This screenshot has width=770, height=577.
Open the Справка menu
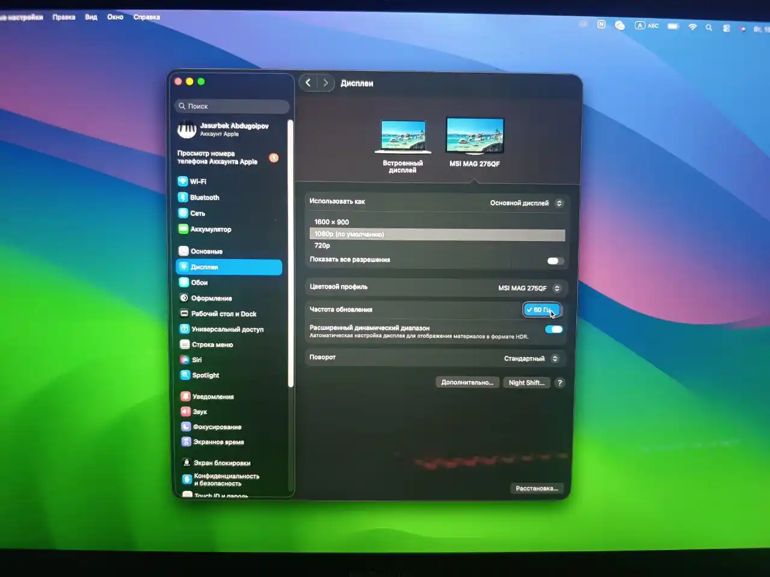pos(147,17)
